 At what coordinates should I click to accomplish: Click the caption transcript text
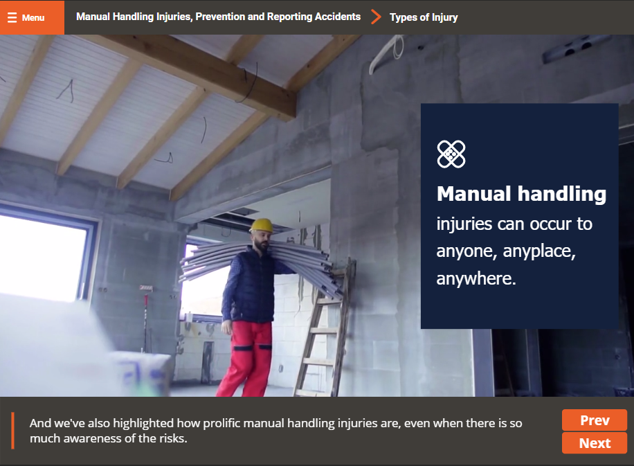[275, 431]
